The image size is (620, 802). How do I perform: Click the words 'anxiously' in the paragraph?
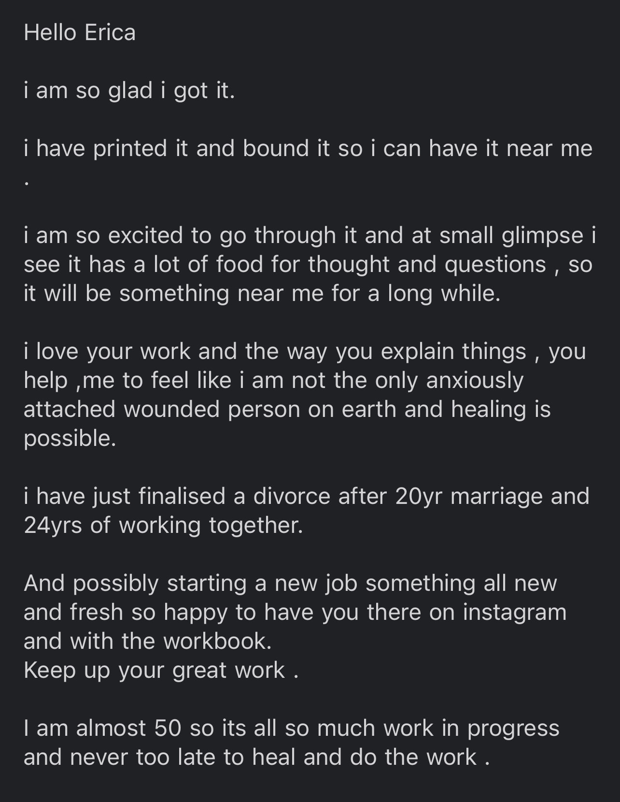[x=475, y=381]
